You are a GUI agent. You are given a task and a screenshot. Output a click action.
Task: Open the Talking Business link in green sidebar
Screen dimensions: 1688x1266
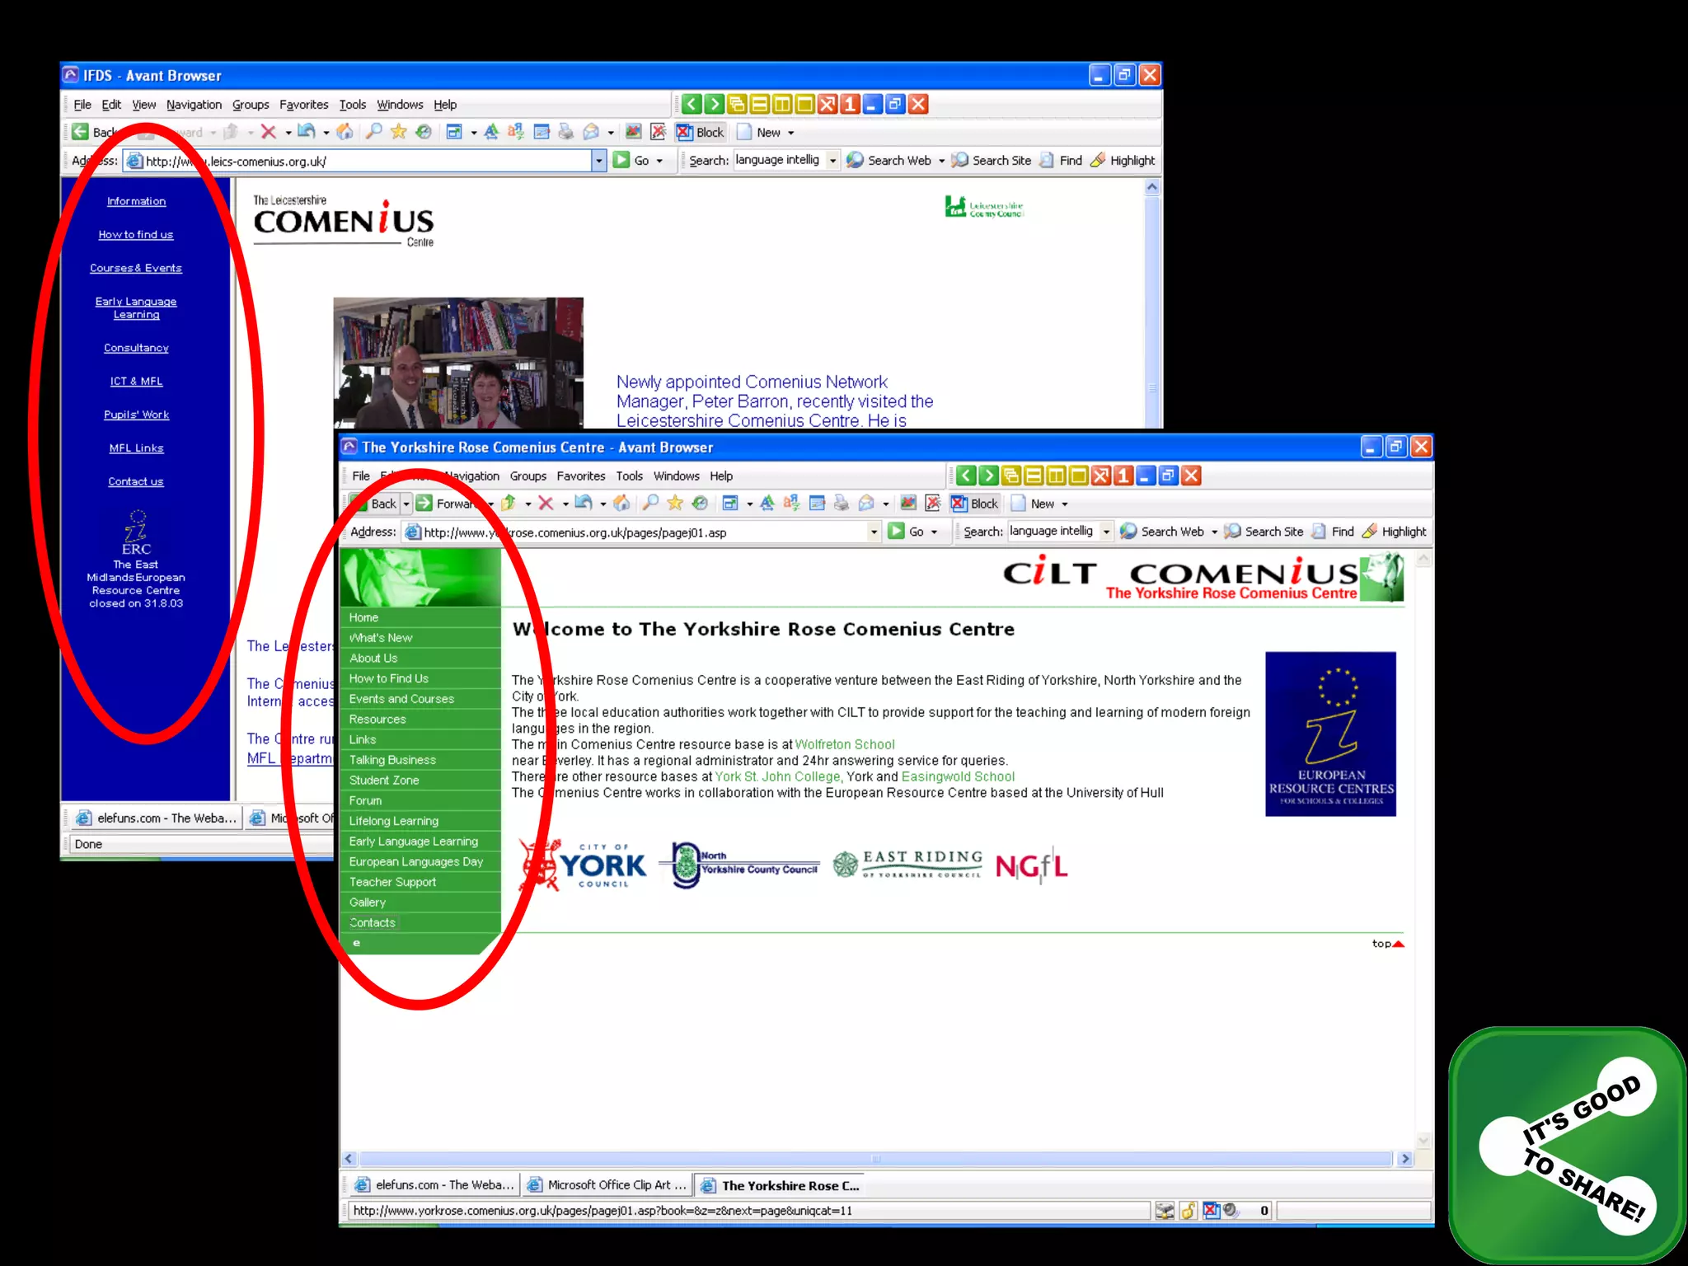[392, 760]
